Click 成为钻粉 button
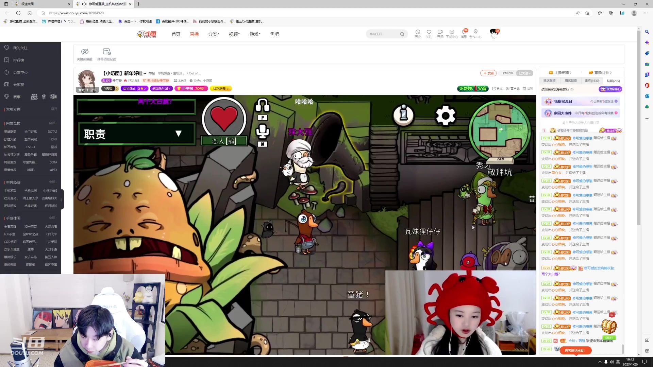 [610, 89]
